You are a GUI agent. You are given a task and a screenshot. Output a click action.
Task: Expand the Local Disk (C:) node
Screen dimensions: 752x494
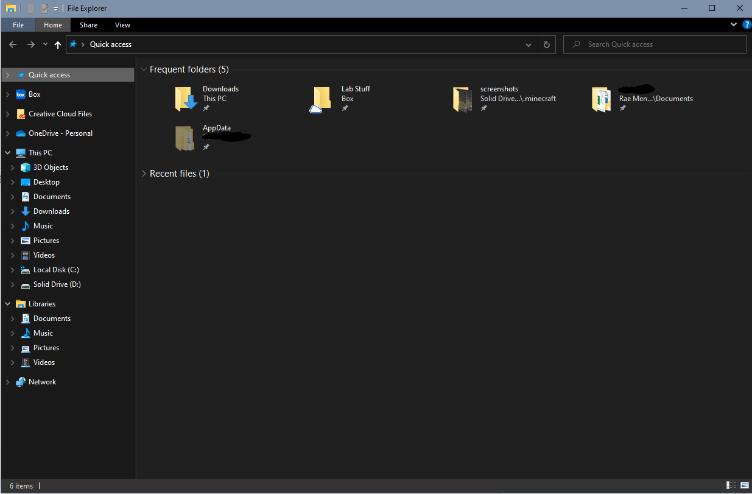coord(12,270)
